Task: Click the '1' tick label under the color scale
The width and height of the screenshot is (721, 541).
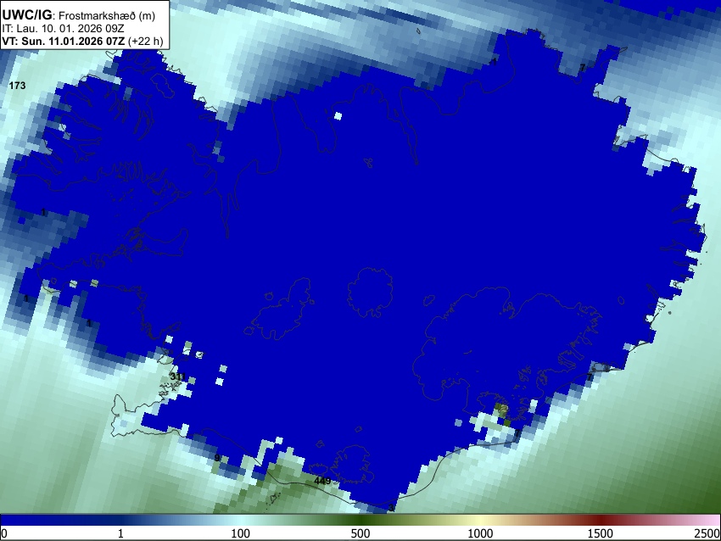Action: pos(120,533)
